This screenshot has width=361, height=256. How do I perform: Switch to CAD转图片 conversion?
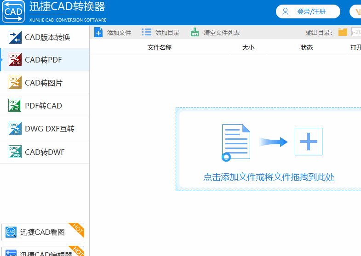tap(45, 83)
